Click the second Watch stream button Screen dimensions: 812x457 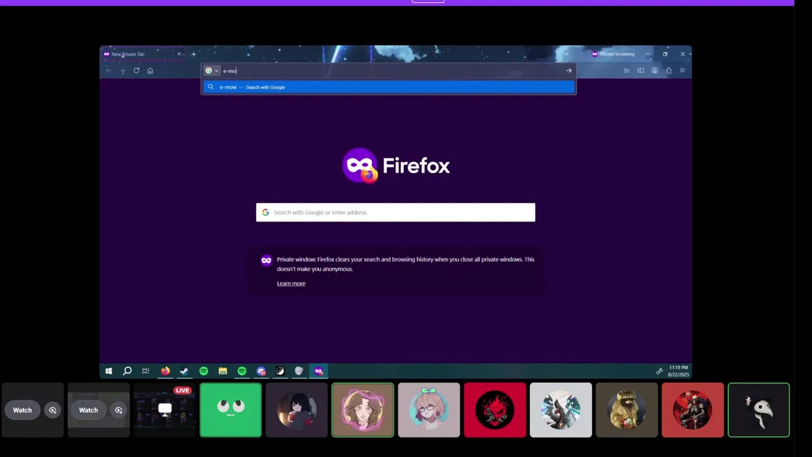click(88, 410)
